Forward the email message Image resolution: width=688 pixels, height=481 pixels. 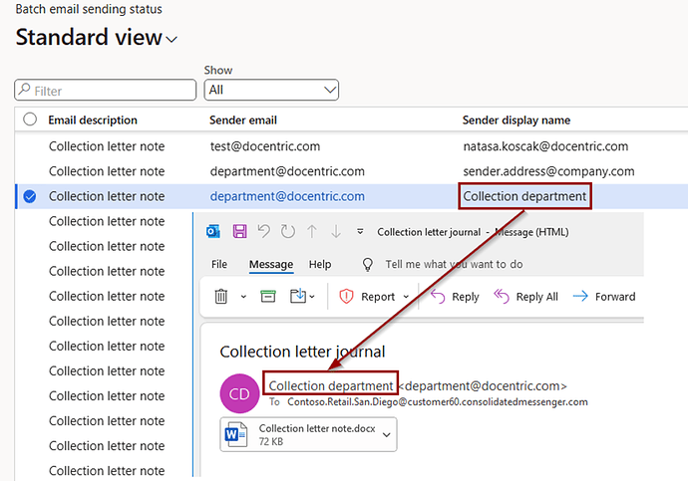tap(604, 297)
